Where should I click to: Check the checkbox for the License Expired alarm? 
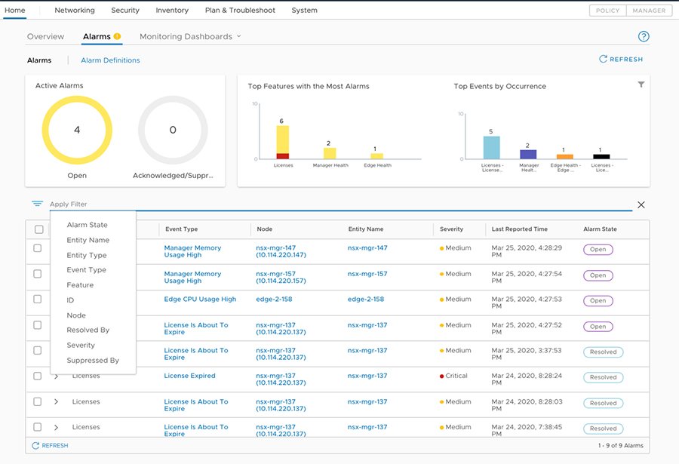point(37,376)
